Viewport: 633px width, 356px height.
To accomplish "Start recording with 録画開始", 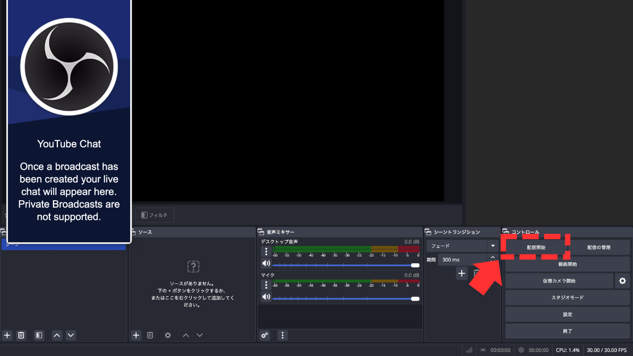I will click(568, 264).
